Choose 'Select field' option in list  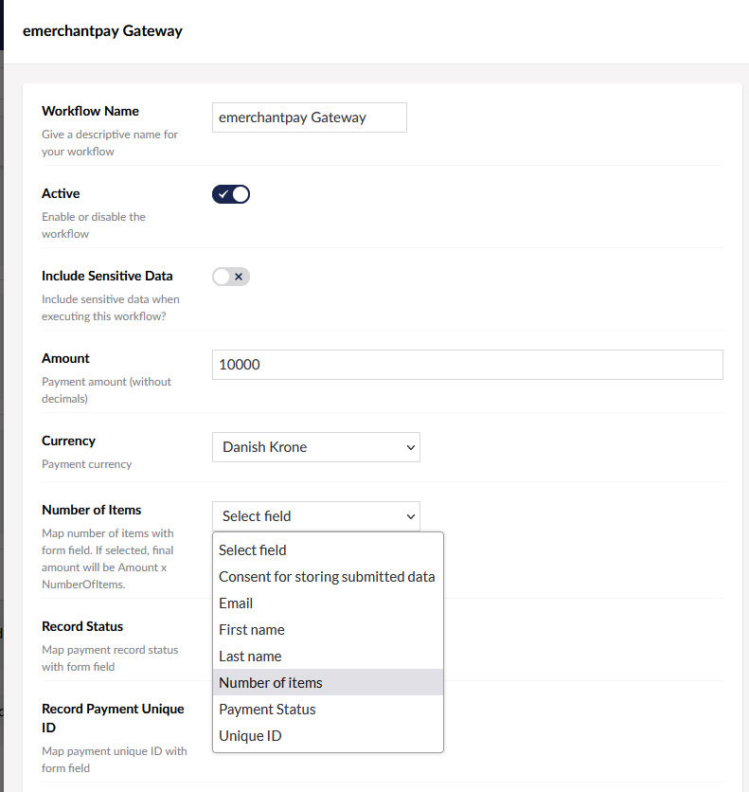pos(328,550)
